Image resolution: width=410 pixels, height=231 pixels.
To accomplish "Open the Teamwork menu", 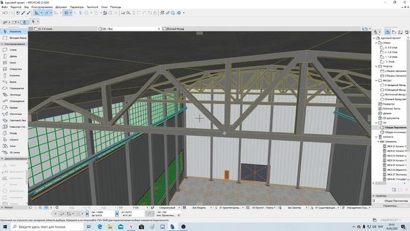I will 92,7.
